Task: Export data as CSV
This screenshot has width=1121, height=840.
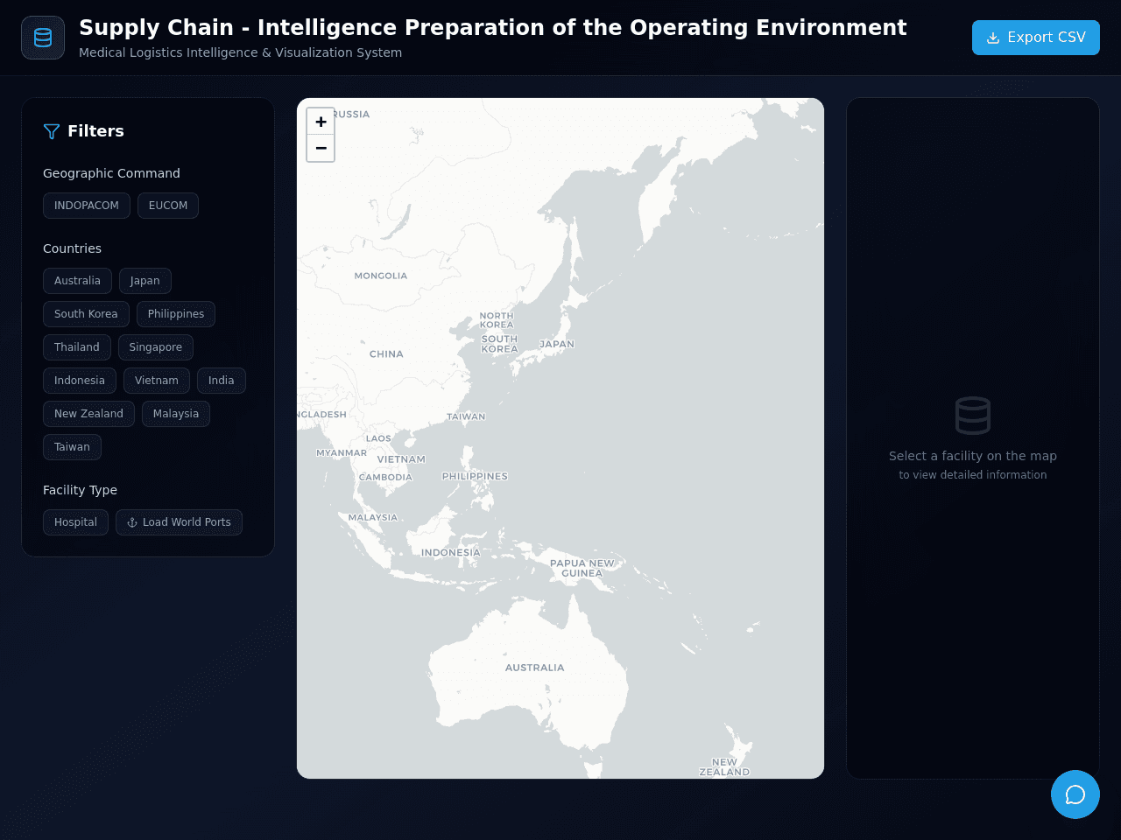Action: click(x=1036, y=38)
